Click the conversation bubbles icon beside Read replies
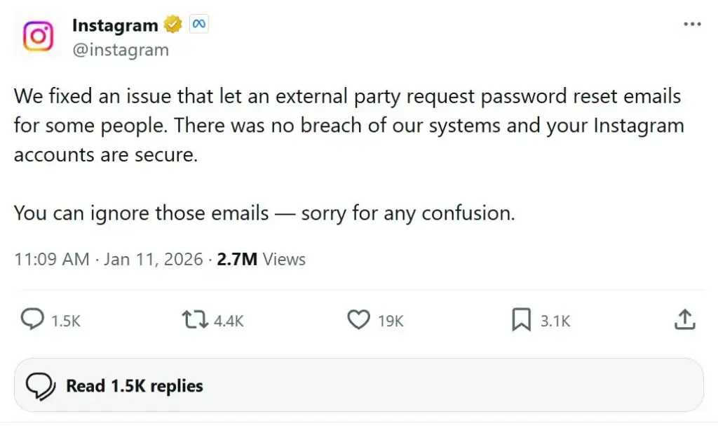The height and width of the screenshot is (426, 718). point(41,386)
